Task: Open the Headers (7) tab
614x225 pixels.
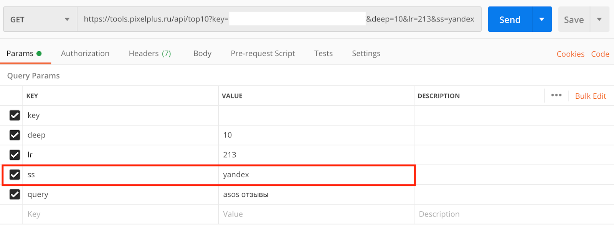Action: [x=150, y=54]
